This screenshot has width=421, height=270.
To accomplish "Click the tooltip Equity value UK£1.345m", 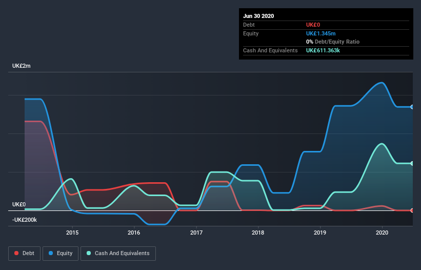I will (321, 33).
